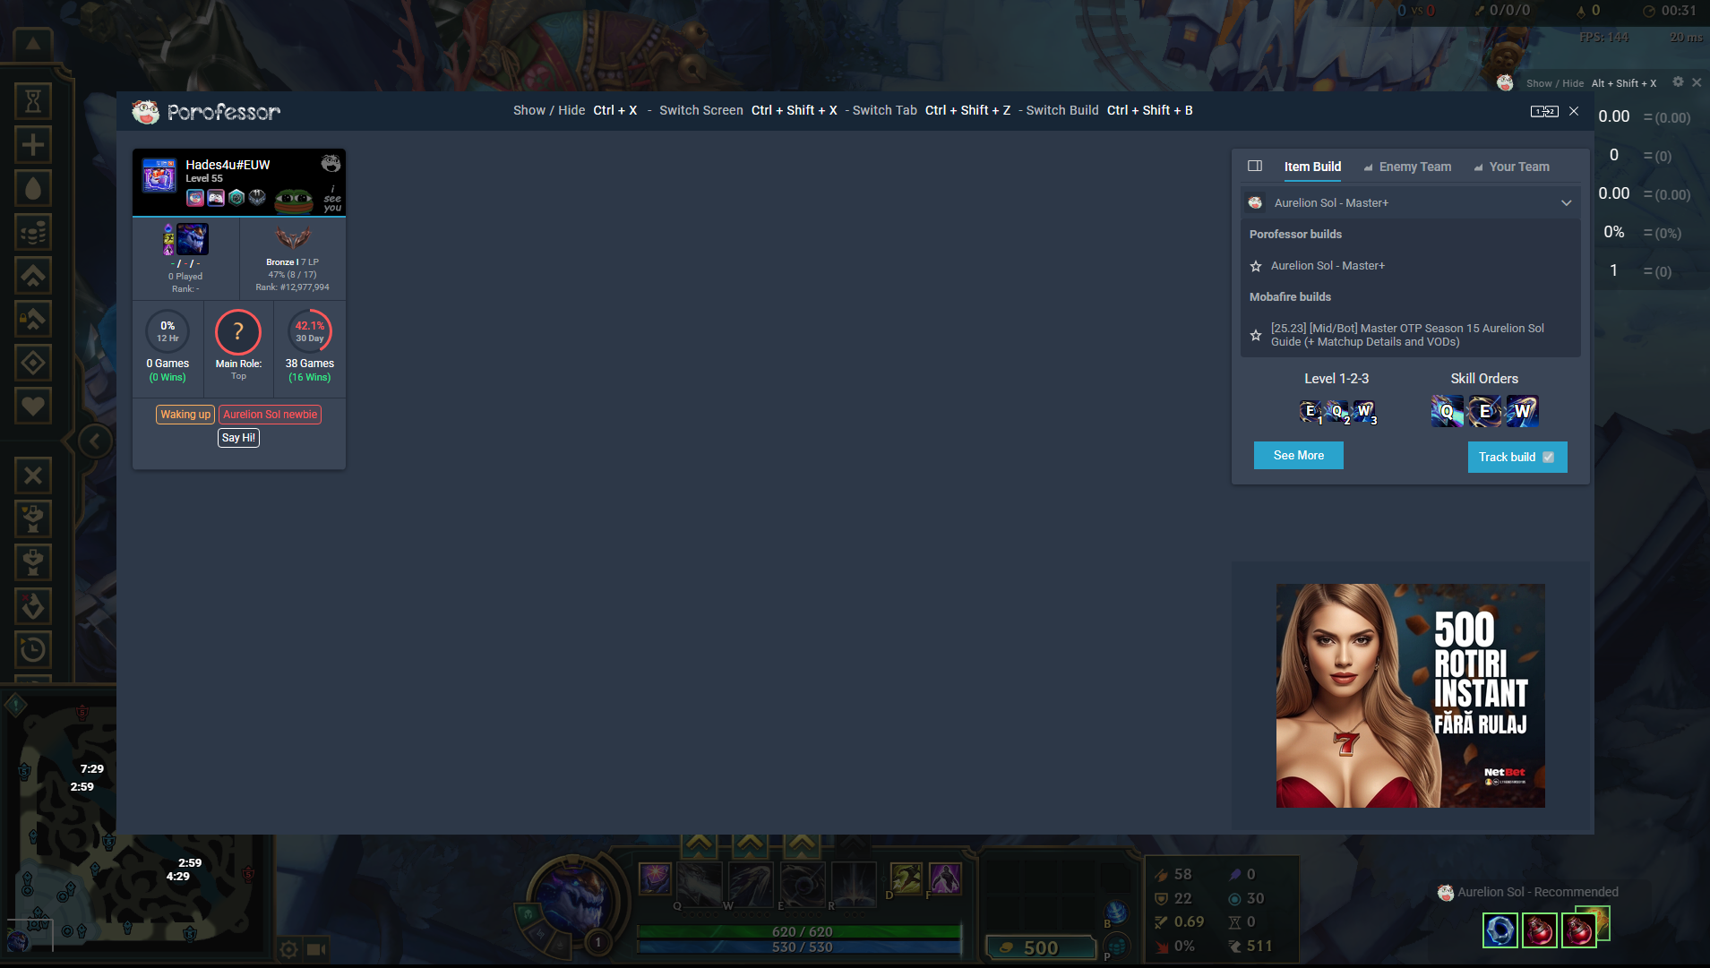Click the 42.1% 30 Day winrate circle

click(310, 332)
